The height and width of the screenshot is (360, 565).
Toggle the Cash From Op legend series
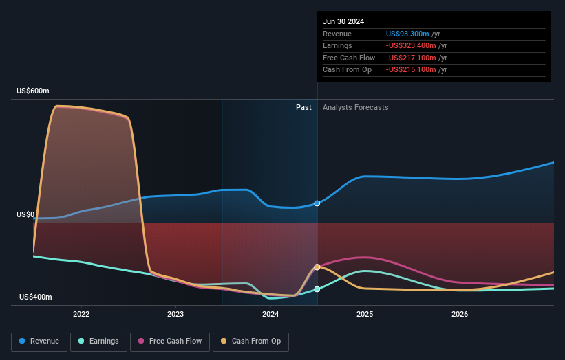click(x=250, y=341)
